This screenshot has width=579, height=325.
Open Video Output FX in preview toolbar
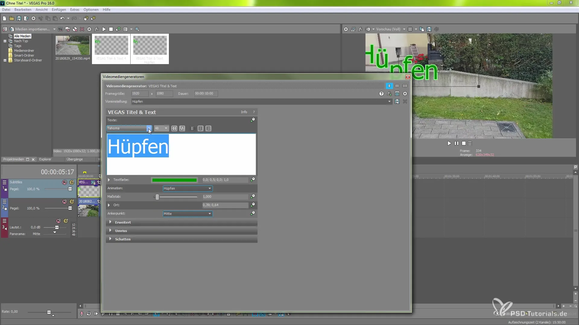[360, 29]
